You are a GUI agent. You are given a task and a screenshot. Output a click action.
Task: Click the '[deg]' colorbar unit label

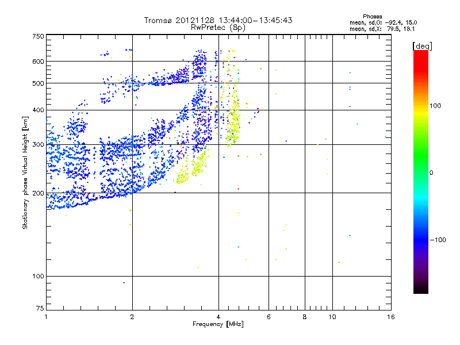click(x=422, y=46)
